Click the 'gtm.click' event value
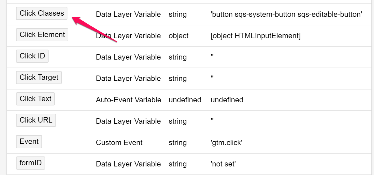The image size is (374, 175). pos(226,143)
